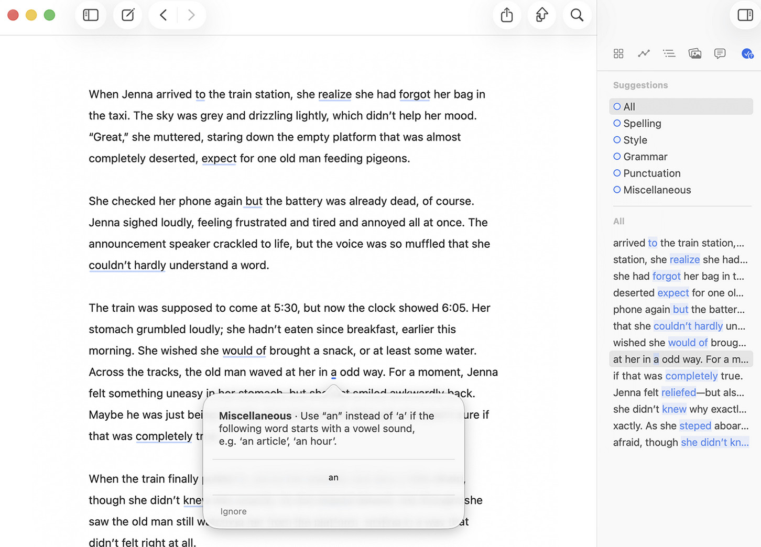Click underlined word "expect" in the text
This screenshot has width=761, height=547.
[219, 158]
